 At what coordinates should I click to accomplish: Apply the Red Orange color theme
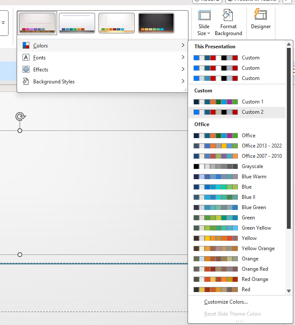pyautogui.click(x=237, y=279)
